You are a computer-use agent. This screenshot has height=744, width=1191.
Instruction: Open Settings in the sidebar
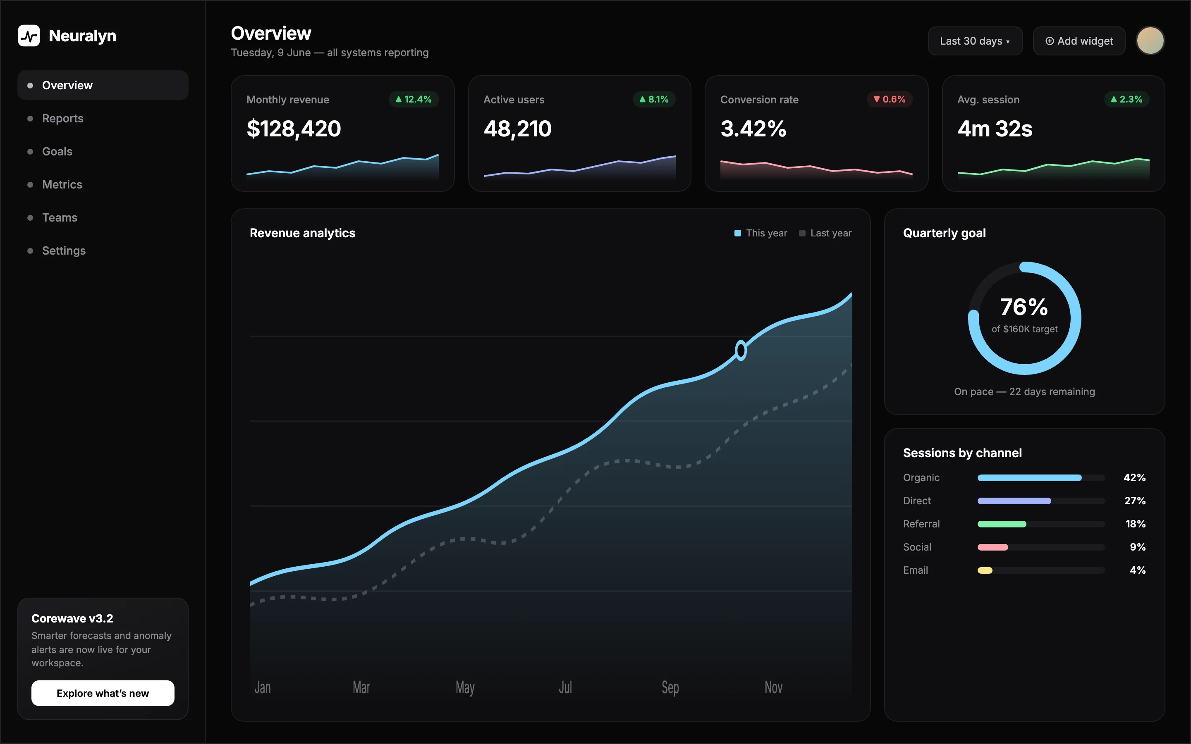[103, 250]
